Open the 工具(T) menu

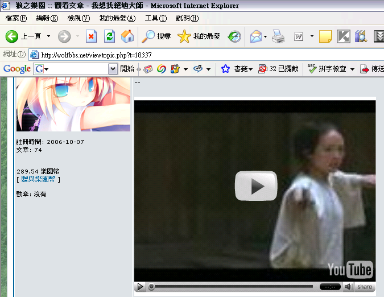pos(156,18)
